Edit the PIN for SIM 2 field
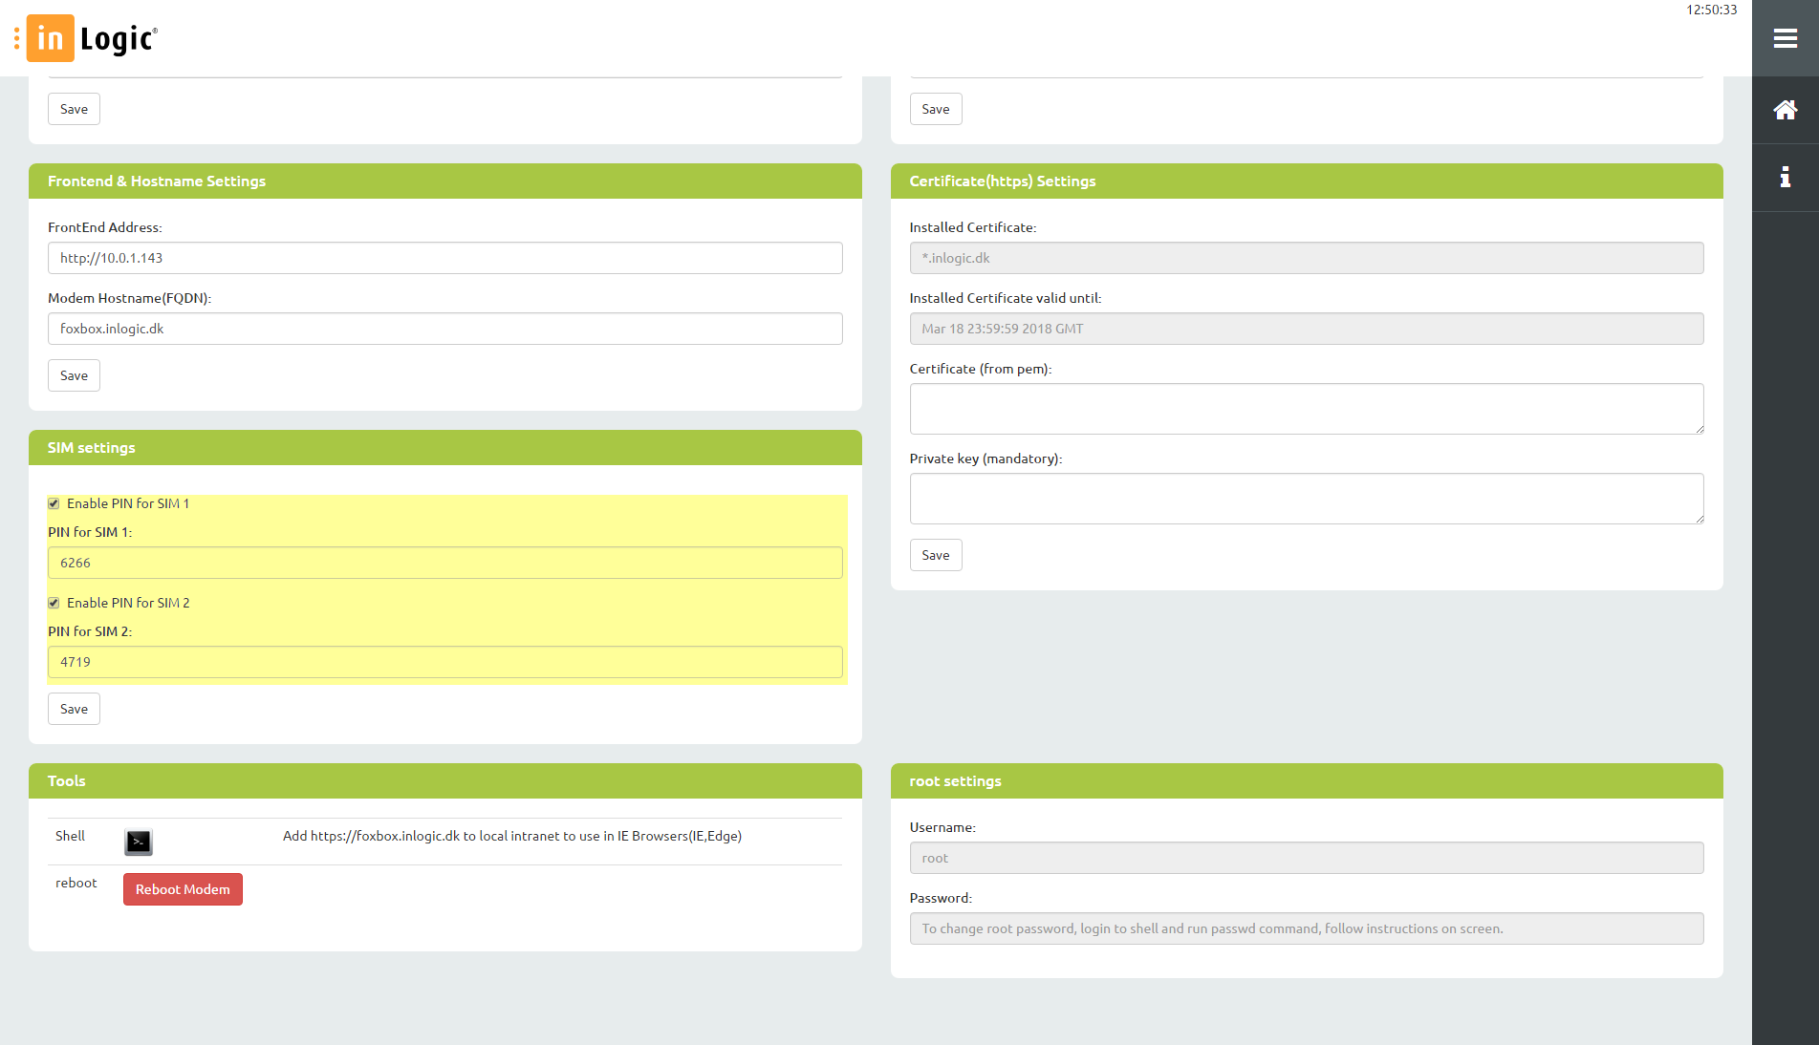Screen dimensions: 1819x1045 click(x=444, y=662)
